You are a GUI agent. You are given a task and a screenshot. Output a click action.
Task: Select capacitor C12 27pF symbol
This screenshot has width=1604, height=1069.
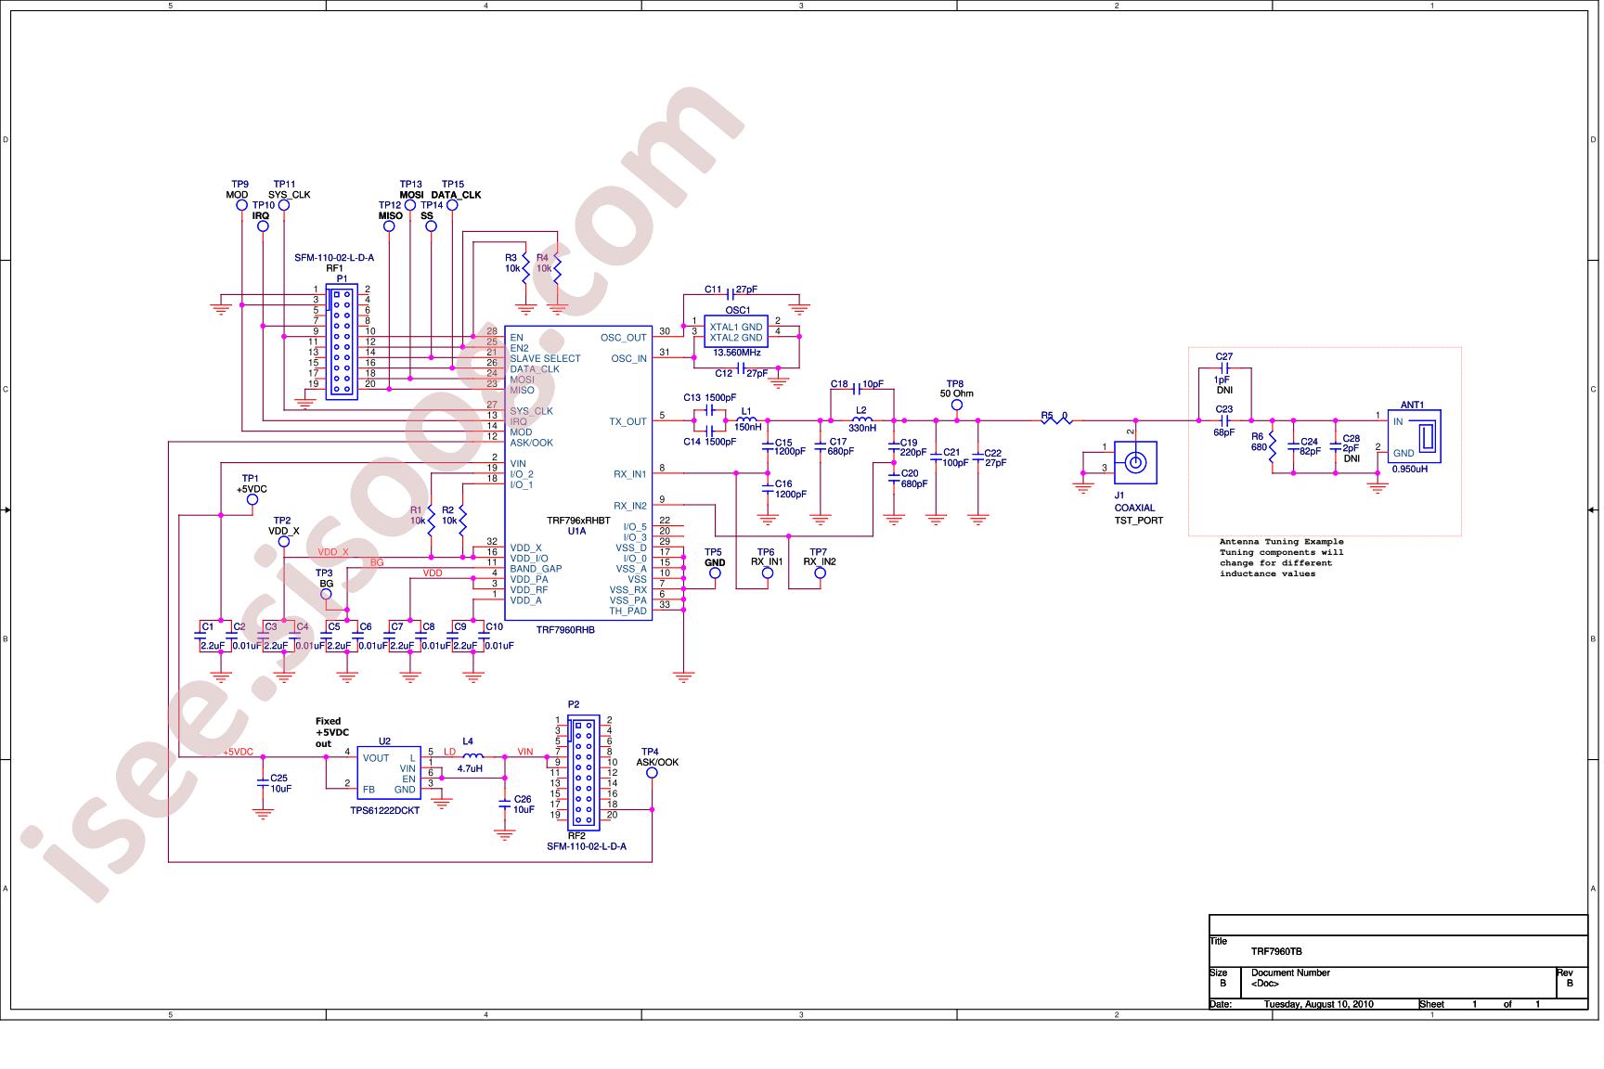coord(742,368)
